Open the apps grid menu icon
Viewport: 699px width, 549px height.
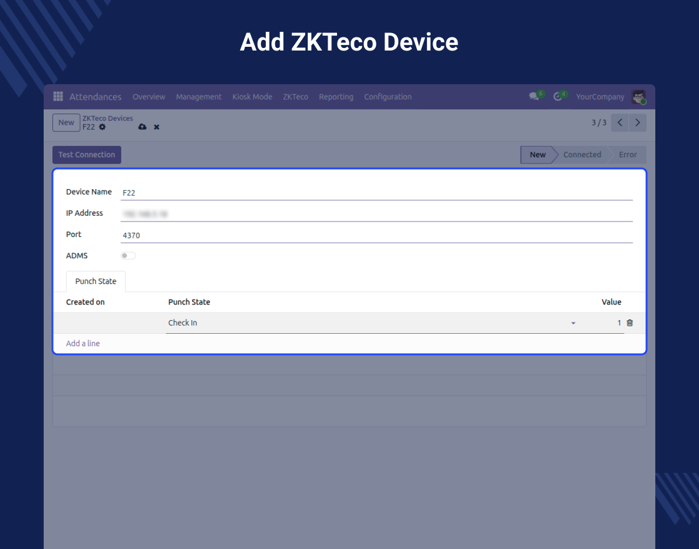(x=58, y=96)
